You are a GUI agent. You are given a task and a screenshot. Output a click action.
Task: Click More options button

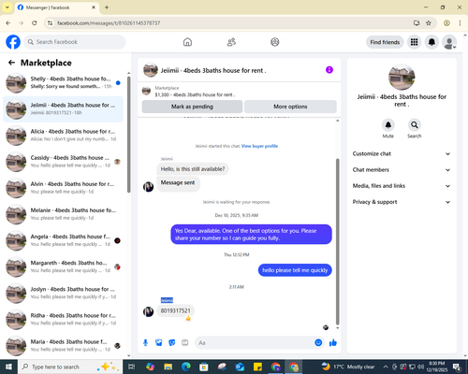(x=290, y=107)
